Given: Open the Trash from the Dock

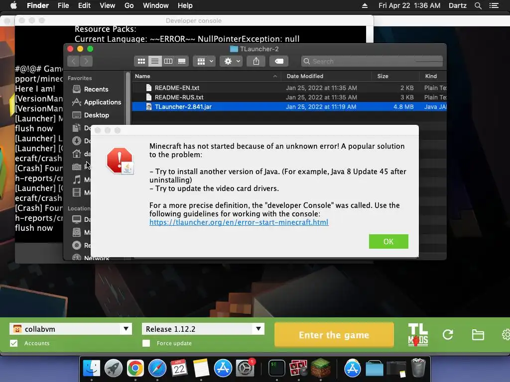Looking at the screenshot, I should [418, 369].
